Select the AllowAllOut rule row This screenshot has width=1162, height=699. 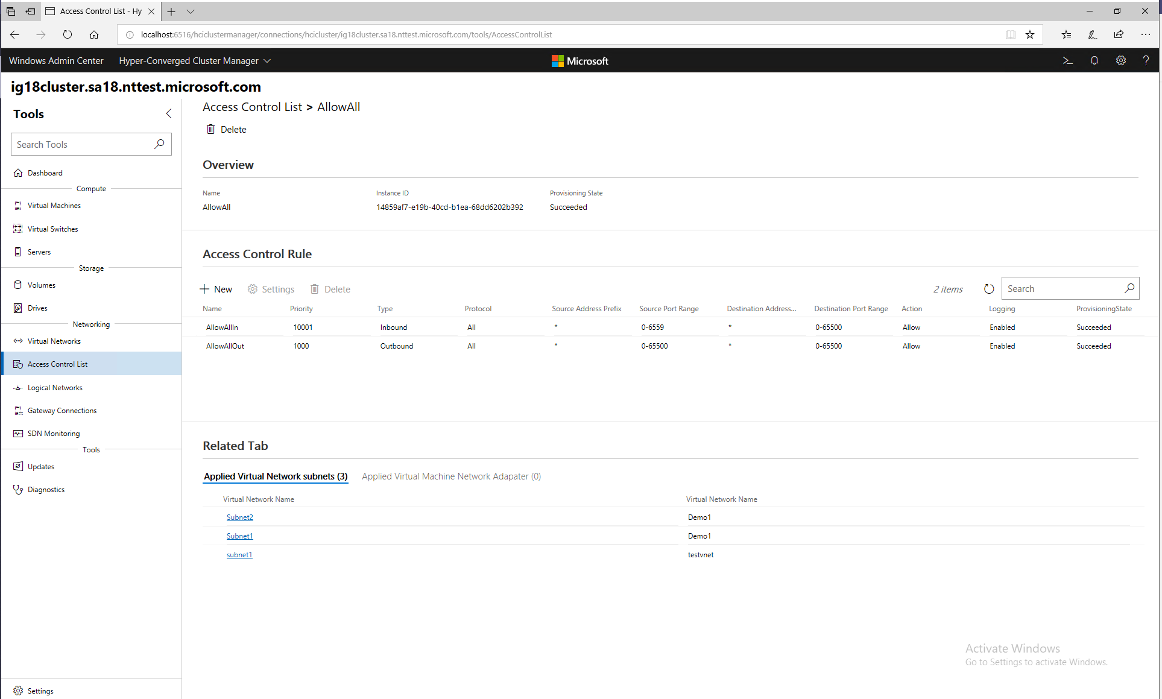coord(671,346)
